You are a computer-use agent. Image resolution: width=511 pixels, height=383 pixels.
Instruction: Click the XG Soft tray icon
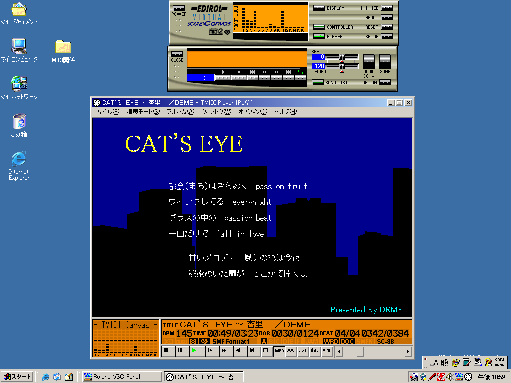414,377
